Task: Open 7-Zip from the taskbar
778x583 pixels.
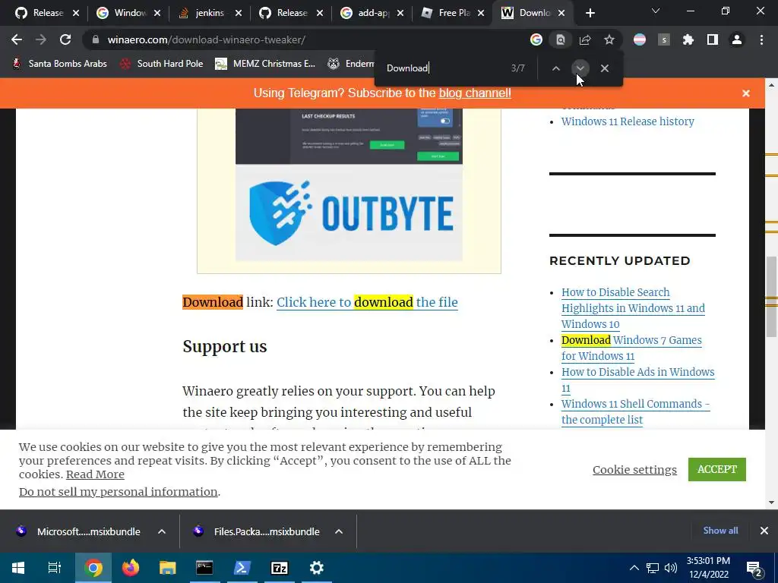Action: pyautogui.click(x=280, y=568)
